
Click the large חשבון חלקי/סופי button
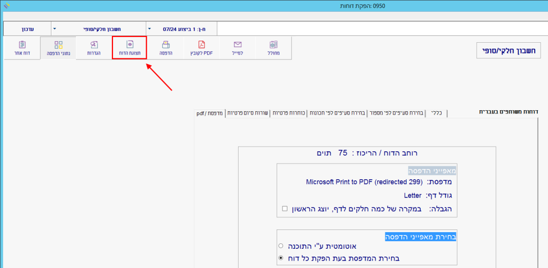[508, 50]
